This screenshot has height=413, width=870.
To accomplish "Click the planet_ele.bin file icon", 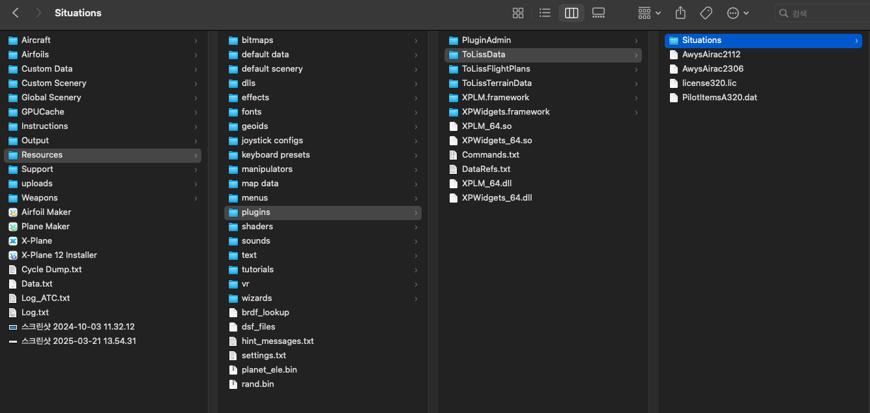I will click(x=233, y=370).
